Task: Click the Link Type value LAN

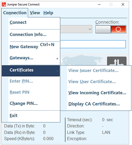Action: [106, 132]
